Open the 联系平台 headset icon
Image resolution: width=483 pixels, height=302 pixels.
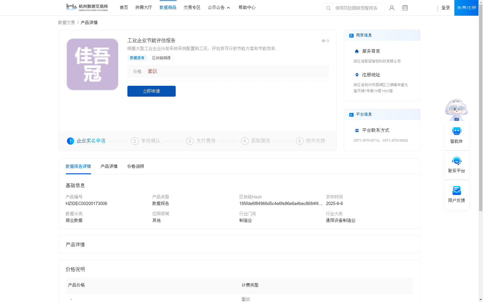coord(456,161)
